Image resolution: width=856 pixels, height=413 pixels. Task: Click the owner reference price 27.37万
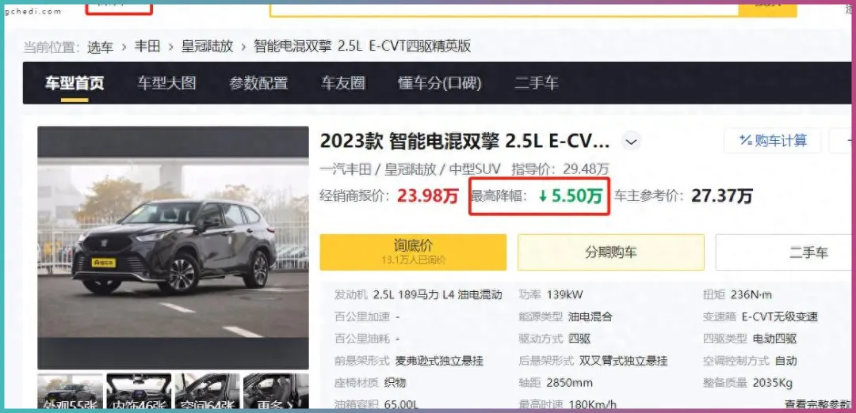click(x=722, y=195)
